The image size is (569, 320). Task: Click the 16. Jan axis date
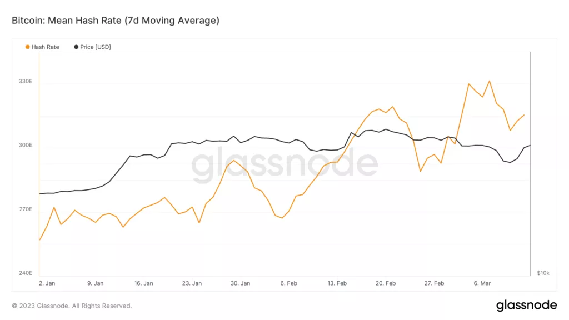[143, 283]
